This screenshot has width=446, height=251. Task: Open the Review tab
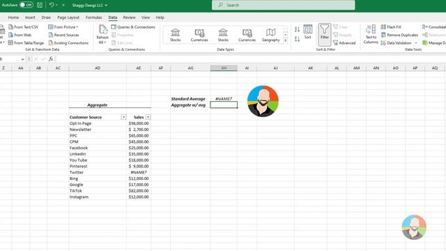tap(129, 17)
